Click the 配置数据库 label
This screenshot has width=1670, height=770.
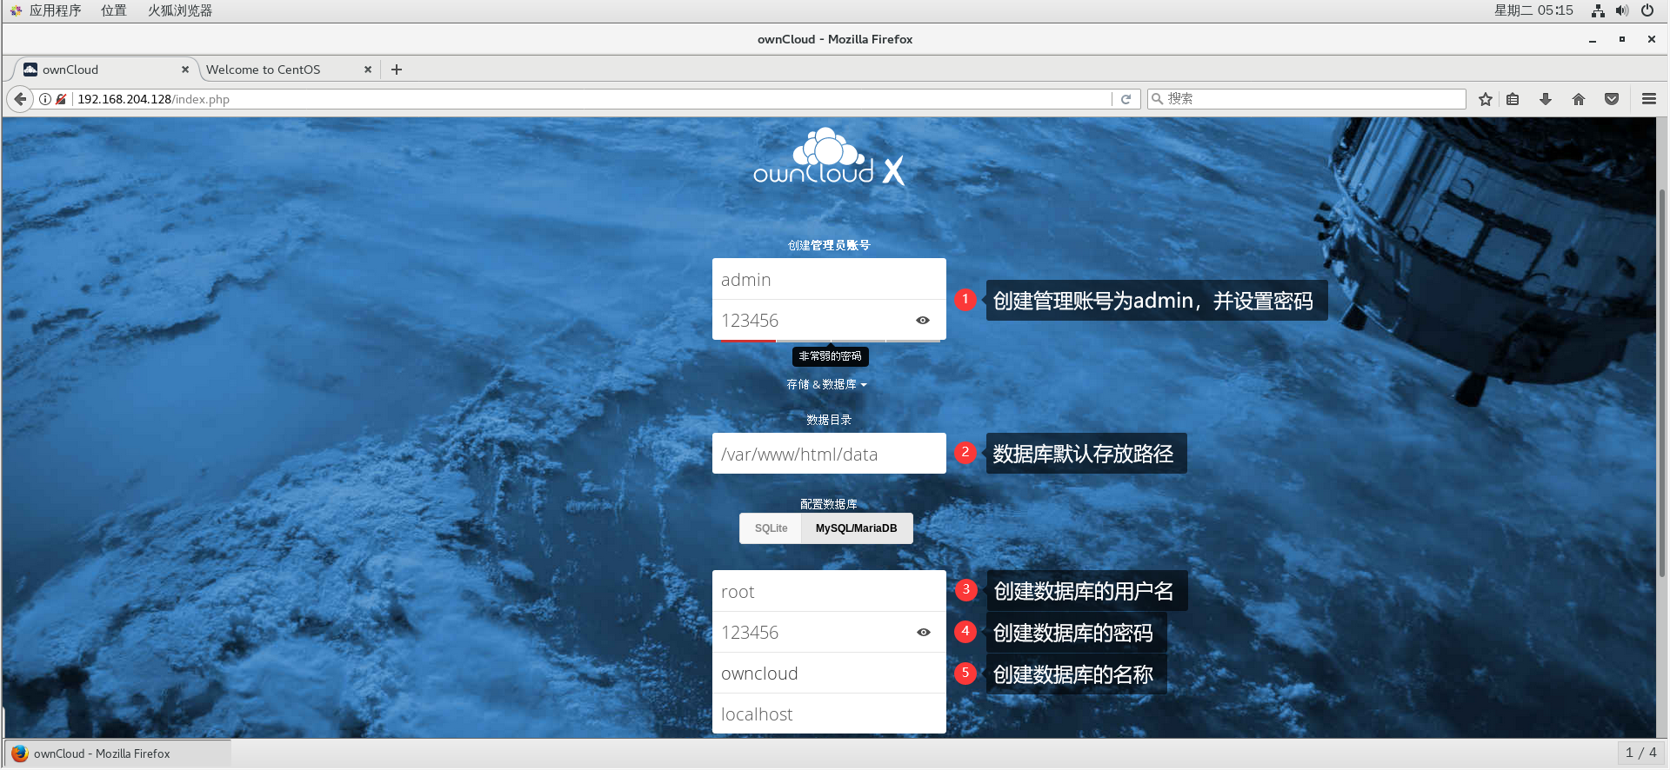pos(829,504)
